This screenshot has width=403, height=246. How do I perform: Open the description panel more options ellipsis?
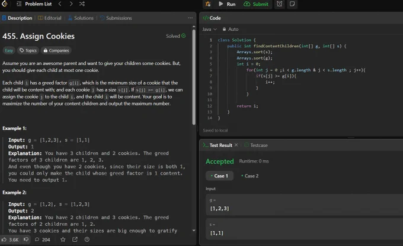tap(190, 18)
